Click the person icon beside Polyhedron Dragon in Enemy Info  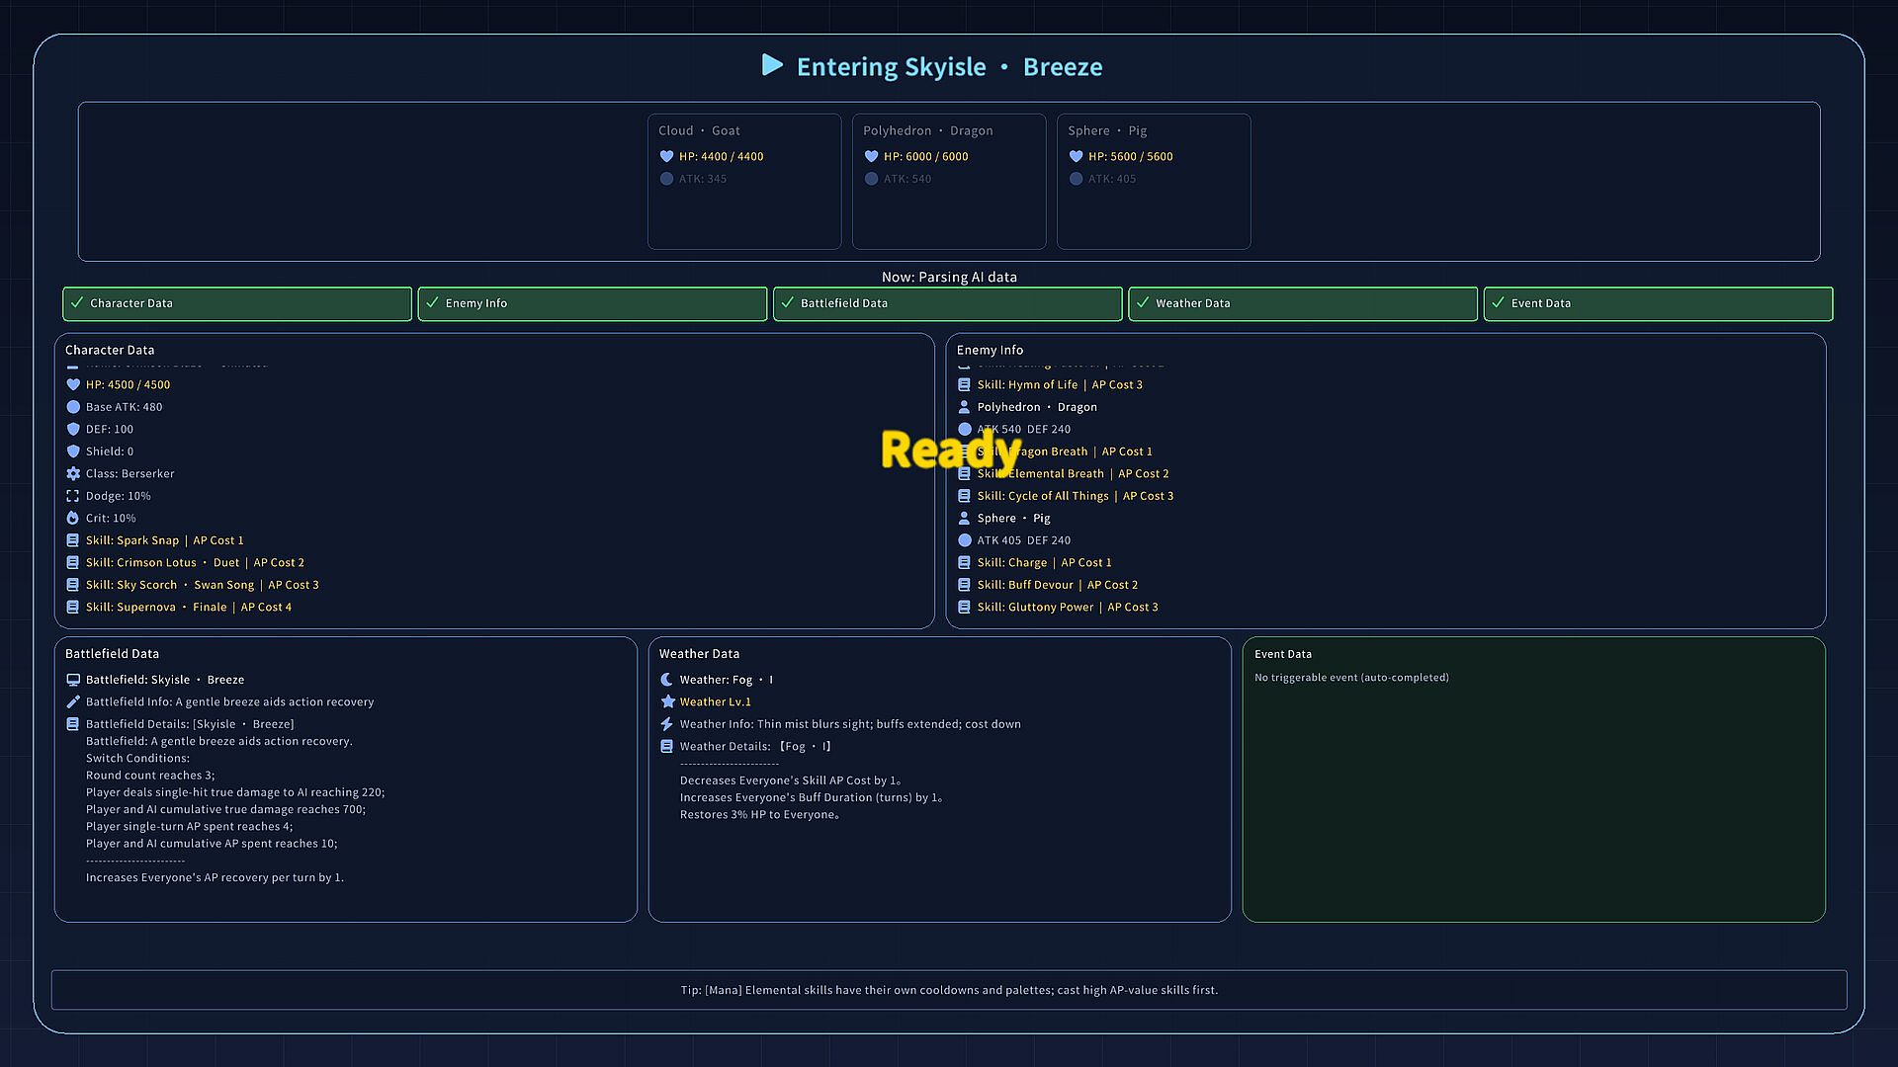965,407
